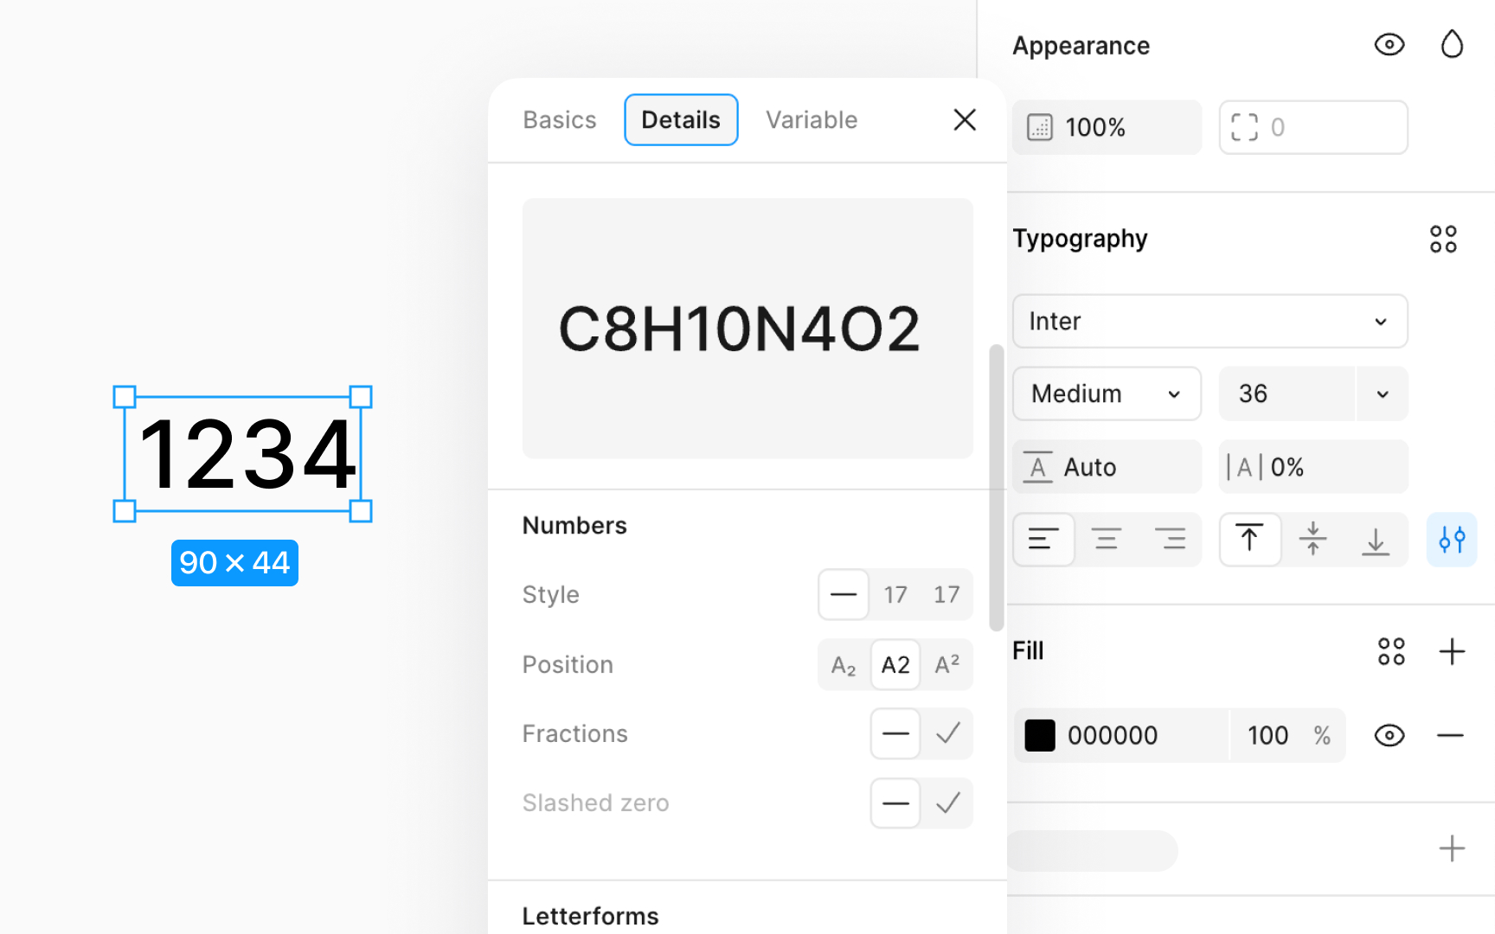This screenshot has width=1495, height=934.
Task: Enable the Slashed zero option
Action: pos(947,803)
